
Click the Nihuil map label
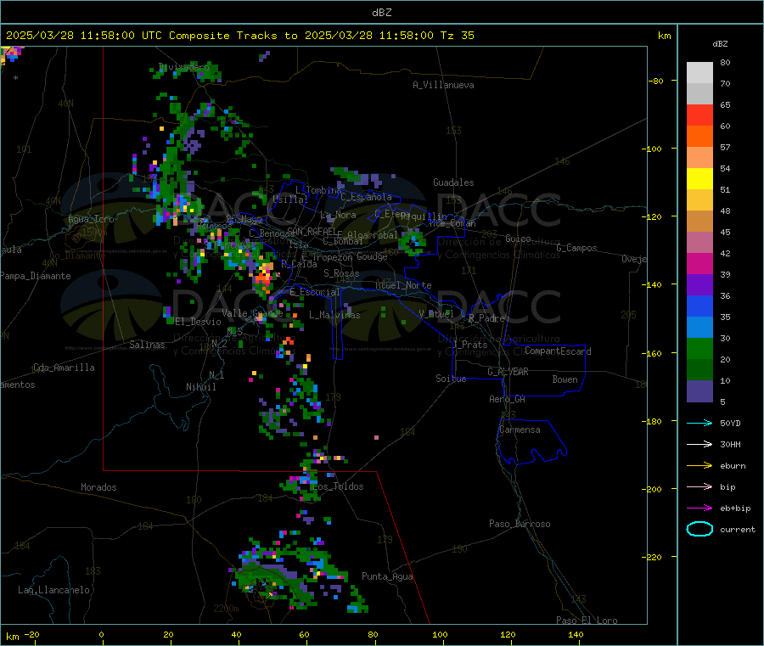click(201, 387)
